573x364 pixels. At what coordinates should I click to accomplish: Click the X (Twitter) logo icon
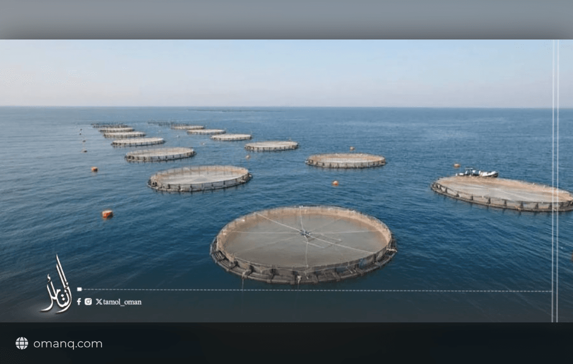(x=98, y=302)
